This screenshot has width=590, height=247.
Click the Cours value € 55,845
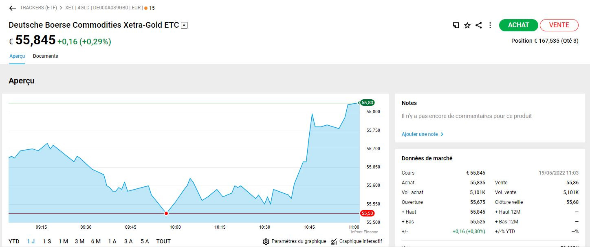click(x=476, y=173)
